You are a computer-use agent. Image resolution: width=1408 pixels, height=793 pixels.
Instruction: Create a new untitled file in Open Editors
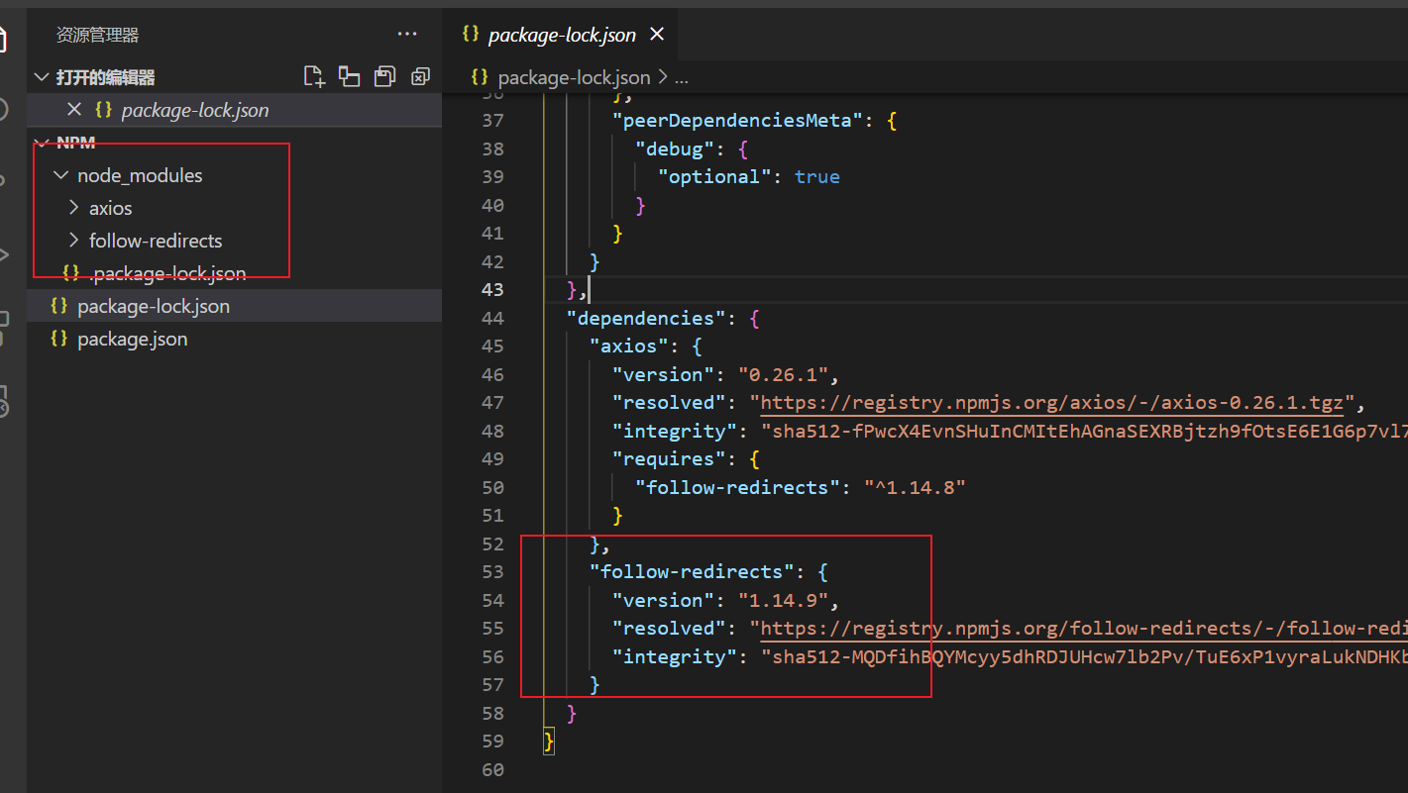314,76
